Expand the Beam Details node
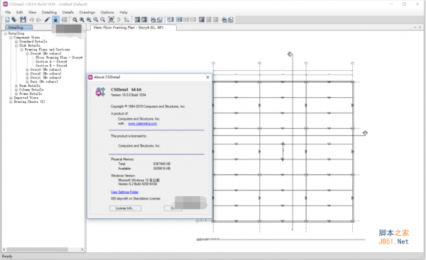The width and height of the screenshot is (426, 260). tap(16, 86)
